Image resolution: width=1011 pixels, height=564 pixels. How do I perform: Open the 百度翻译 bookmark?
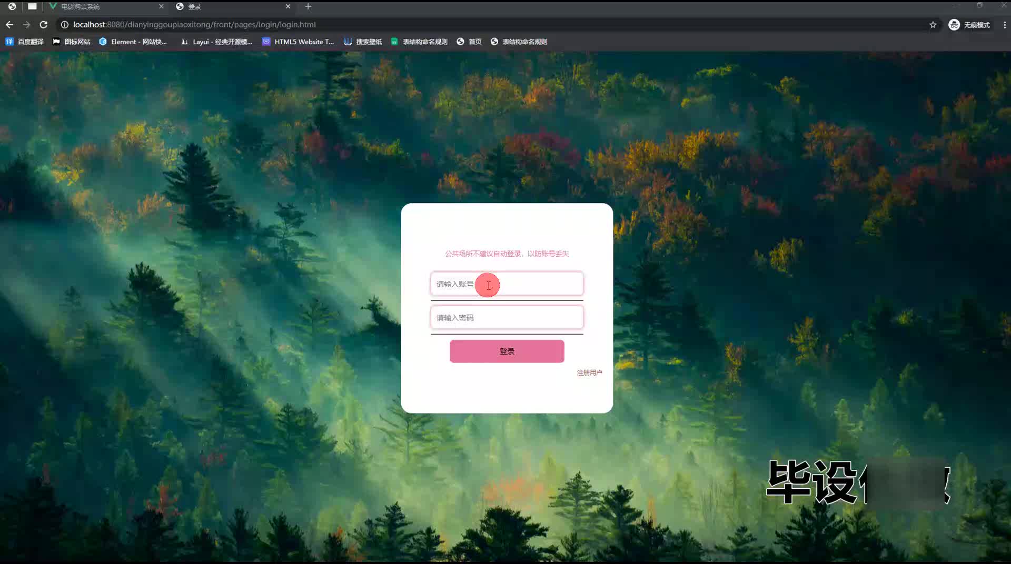[25, 42]
